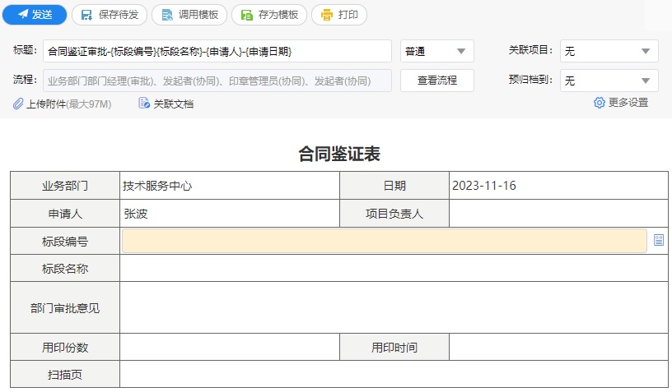The height and width of the screenshot is (392, 672).
Task: Click the View Process (查看流程) button
Action: (x=436, y=81)
